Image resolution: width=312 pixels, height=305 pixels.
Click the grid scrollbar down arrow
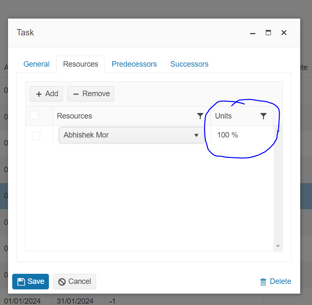coord(278,246)
